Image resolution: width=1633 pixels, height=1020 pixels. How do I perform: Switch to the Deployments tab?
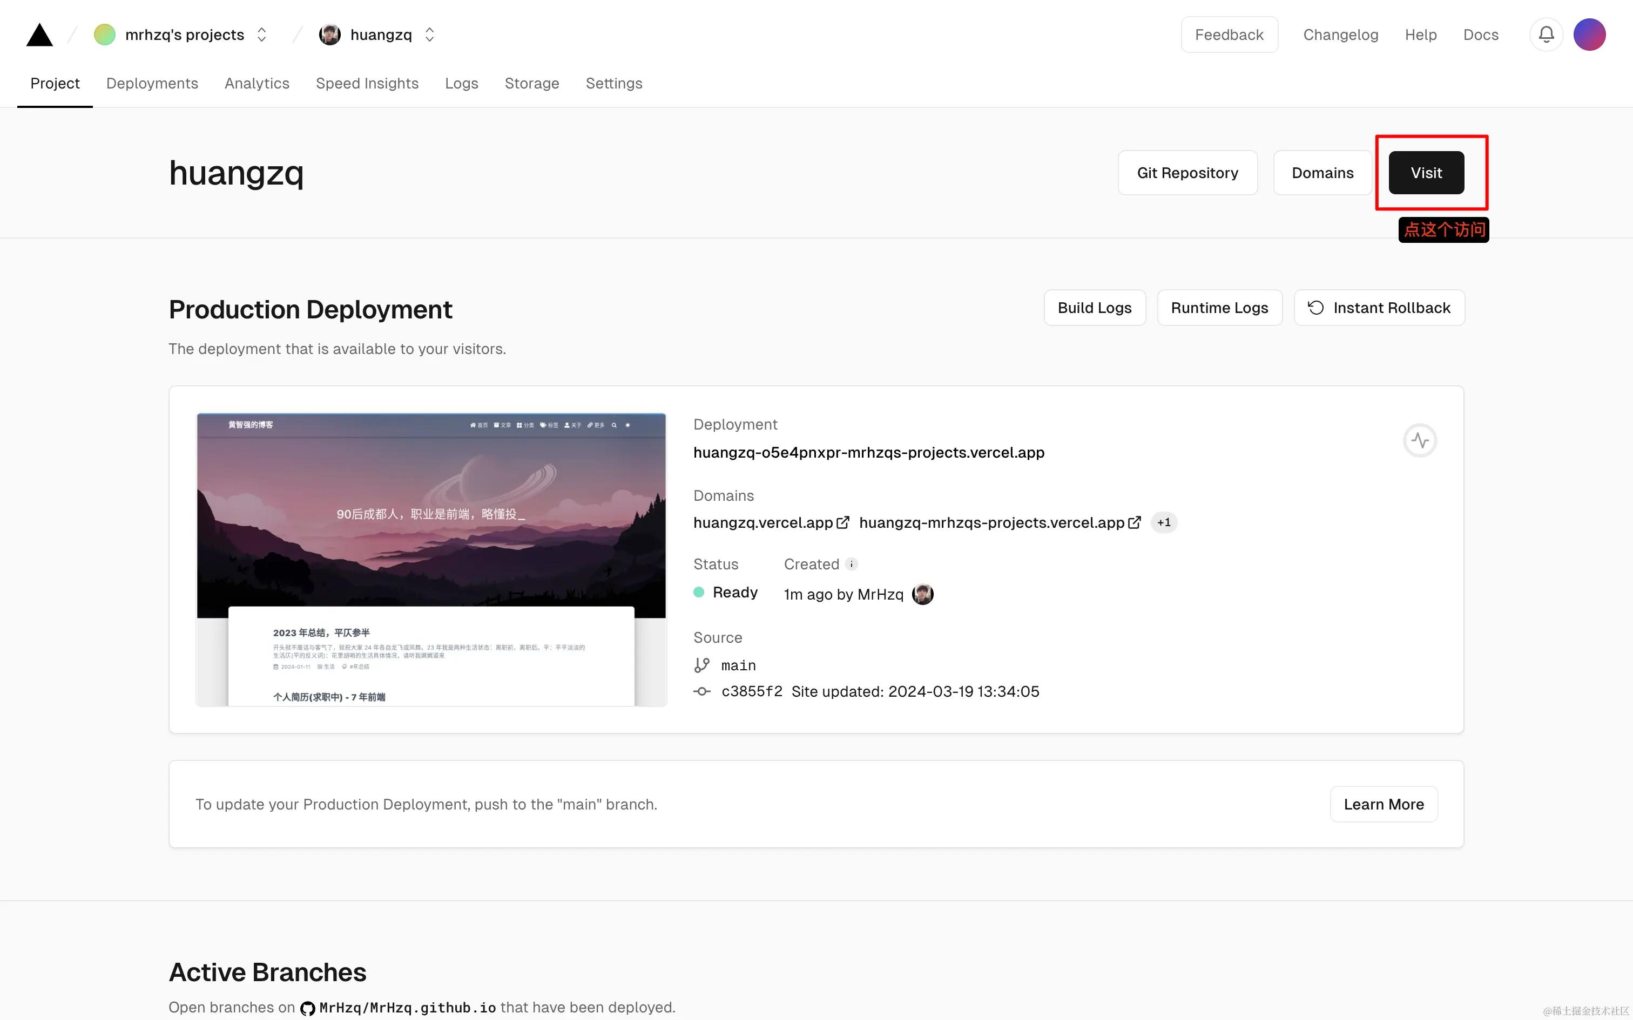(152, 84)
